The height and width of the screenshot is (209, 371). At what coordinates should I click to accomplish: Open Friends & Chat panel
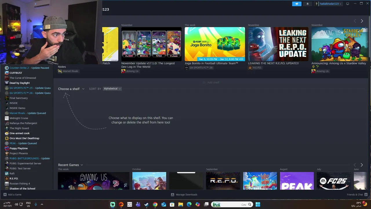pos(357,194)
